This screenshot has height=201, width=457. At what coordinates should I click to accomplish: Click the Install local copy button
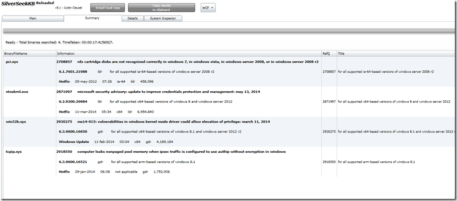point(108,8)
